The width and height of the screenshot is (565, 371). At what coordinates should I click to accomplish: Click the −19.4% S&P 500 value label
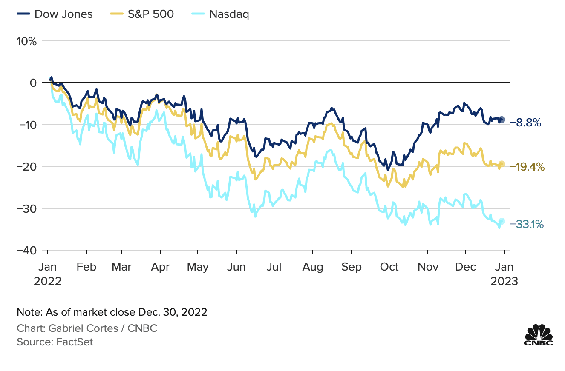(x=528, y=167)
